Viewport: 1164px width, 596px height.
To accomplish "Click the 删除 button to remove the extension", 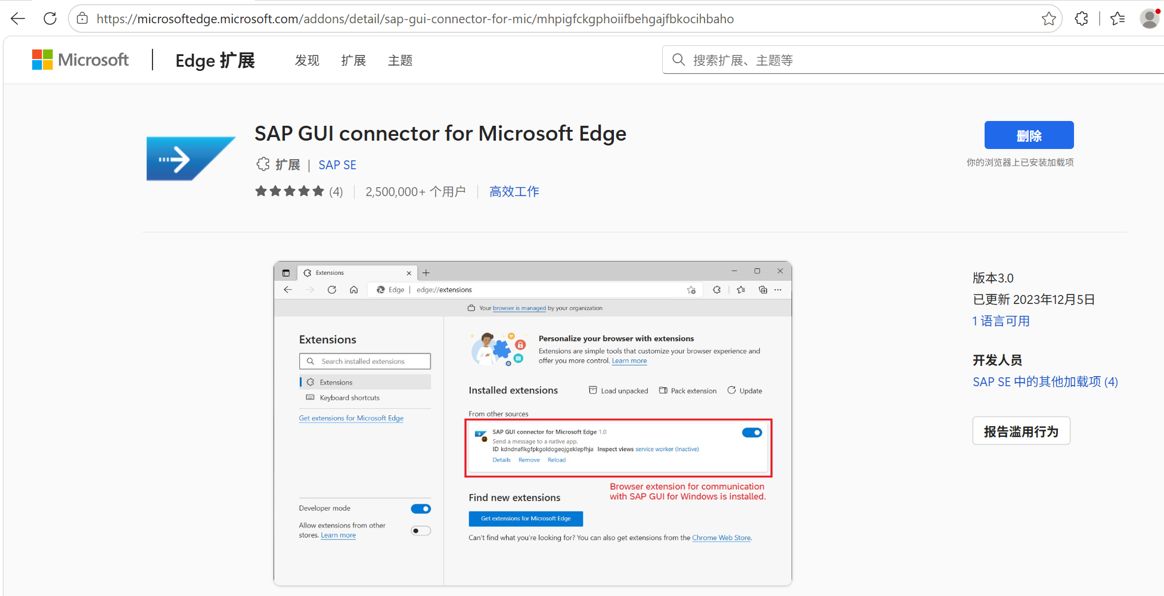I will 1029,135.
